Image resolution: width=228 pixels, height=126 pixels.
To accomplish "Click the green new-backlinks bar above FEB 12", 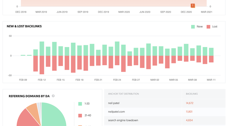I will pyautogui.click(x=42, y=49).
